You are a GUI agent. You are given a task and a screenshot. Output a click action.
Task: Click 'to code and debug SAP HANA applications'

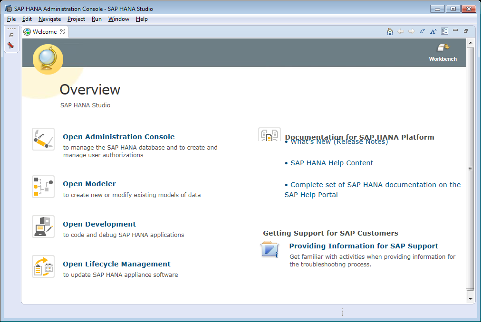click(x=124, y=235)
